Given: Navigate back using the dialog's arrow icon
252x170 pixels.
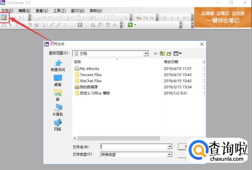Looking at the screenshot, I should 156,53.
